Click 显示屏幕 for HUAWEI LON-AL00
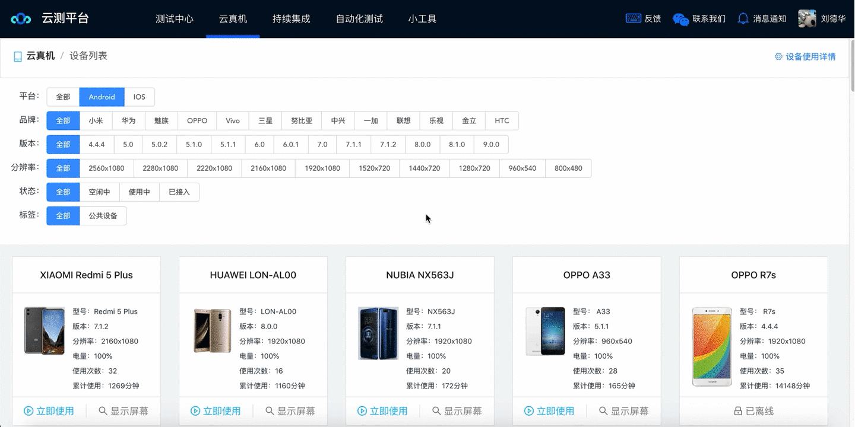The image size is (855, 427). (x=290, y=411)
